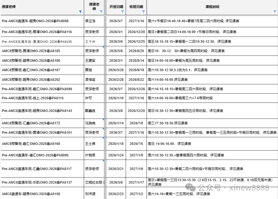Select the start date 2026/3/28 cell
278x199 pixels.
coord(116,70)
